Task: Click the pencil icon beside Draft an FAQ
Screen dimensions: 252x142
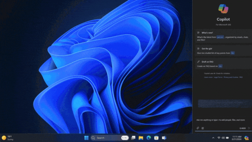Action: pos(198,62)
